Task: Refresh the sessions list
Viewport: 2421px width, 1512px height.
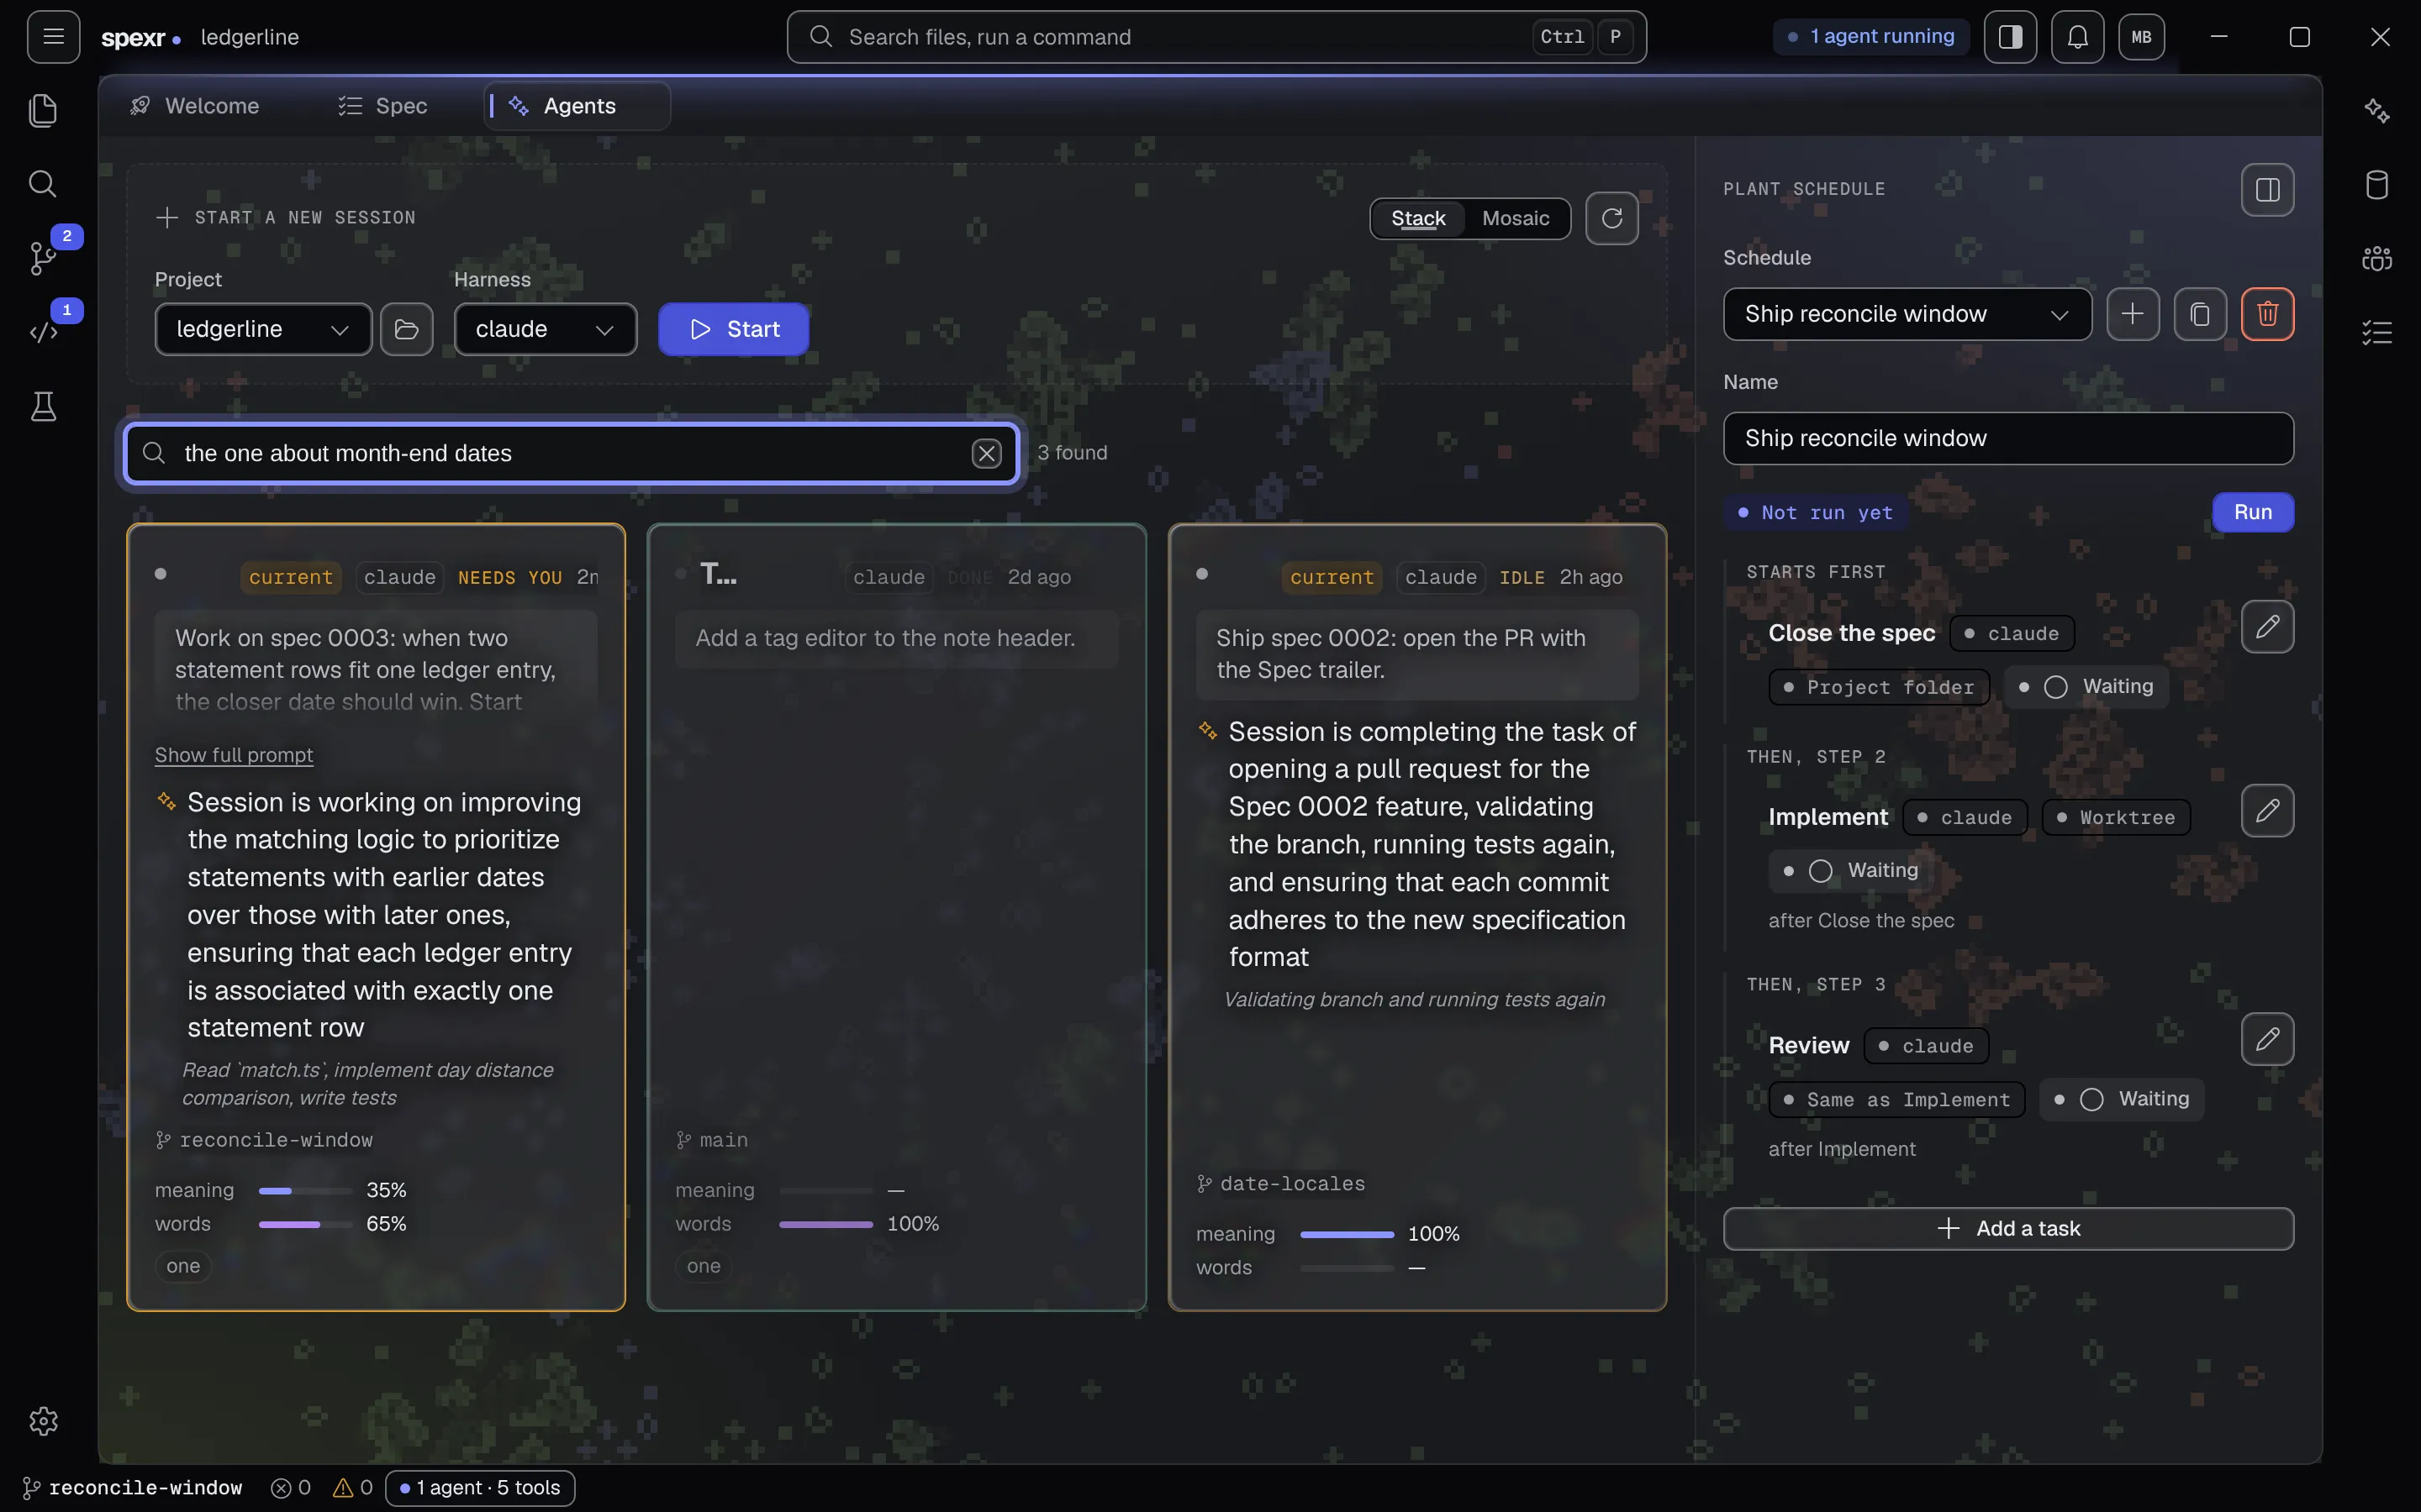Action: coord(1611,218)
